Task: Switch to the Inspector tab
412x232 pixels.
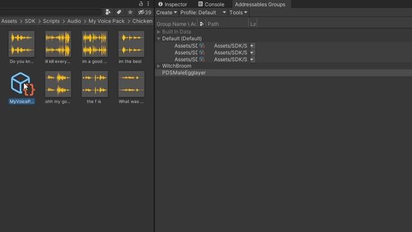Action: (x=173, y=5)
